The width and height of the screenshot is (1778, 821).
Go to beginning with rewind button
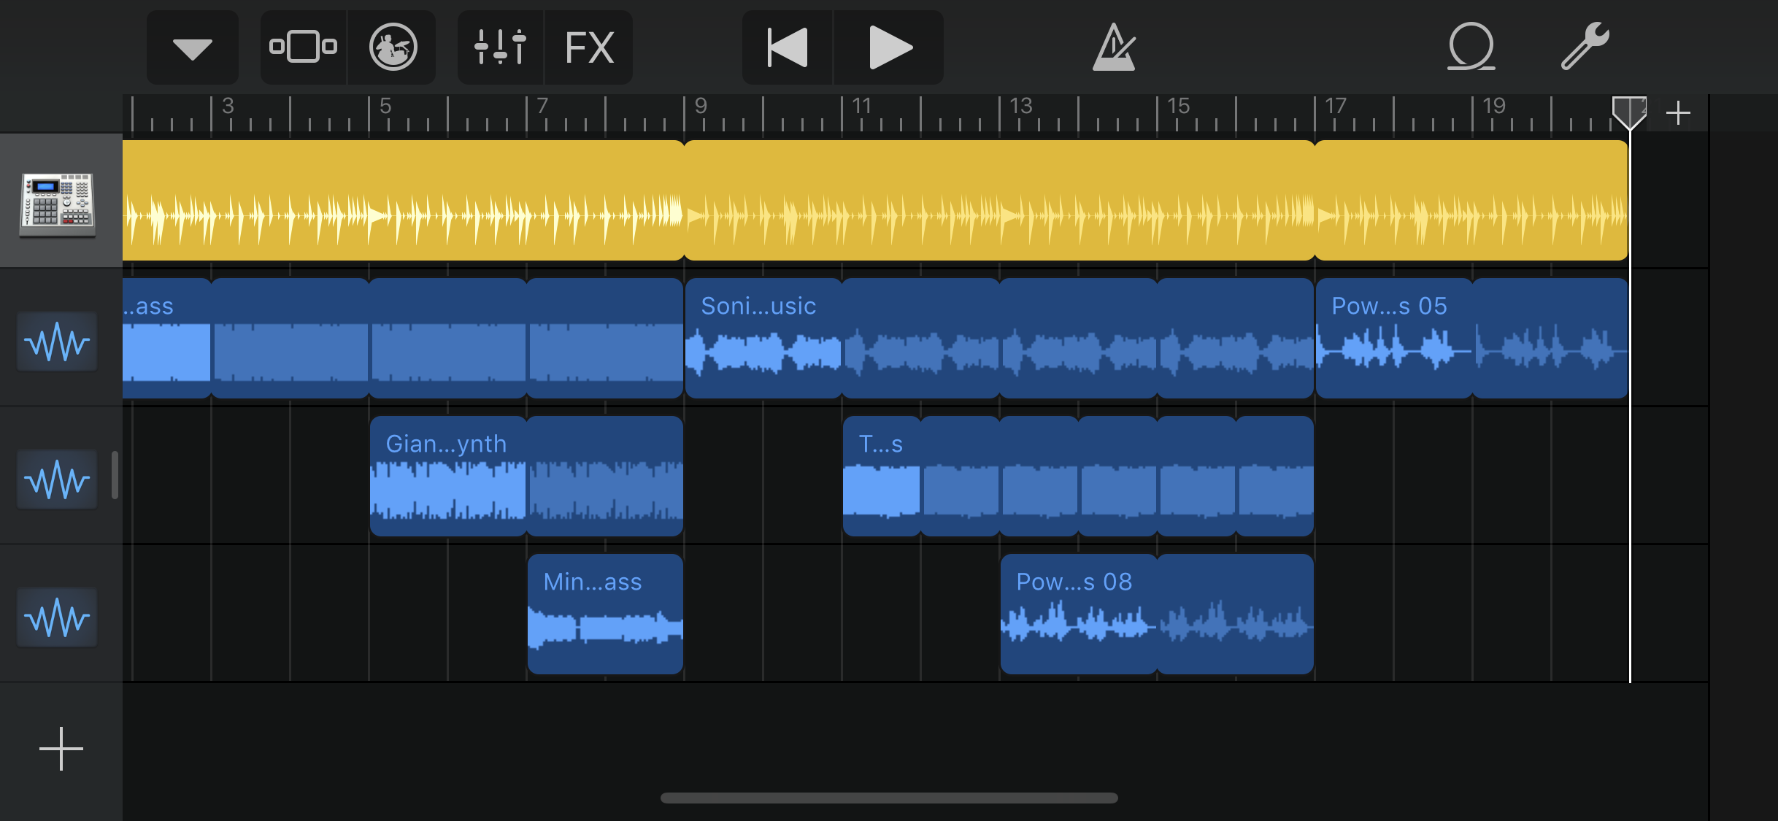click(x=788, y=48)
